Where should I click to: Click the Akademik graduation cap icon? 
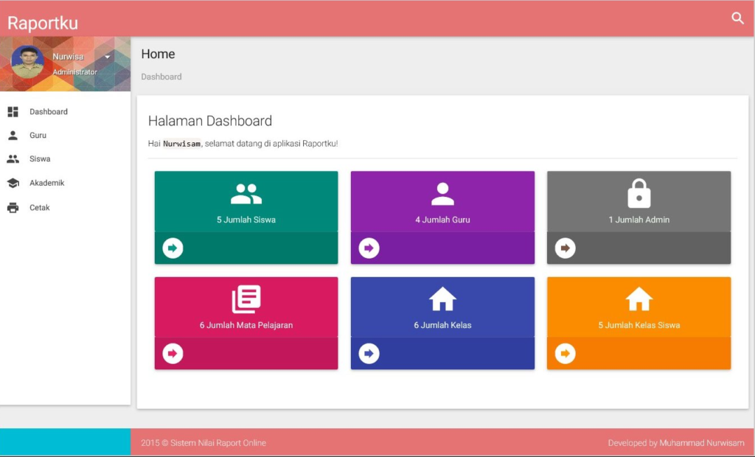tap(13, 183)
